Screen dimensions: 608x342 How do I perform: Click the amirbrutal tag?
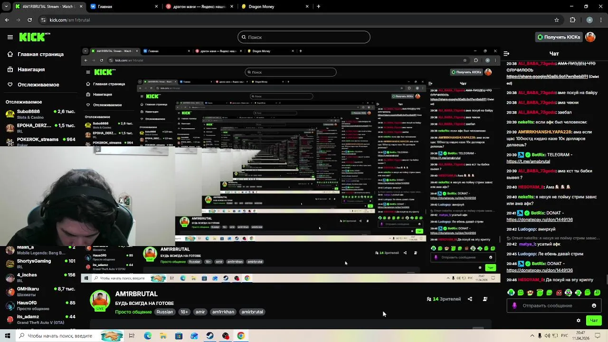pos(252,312)
